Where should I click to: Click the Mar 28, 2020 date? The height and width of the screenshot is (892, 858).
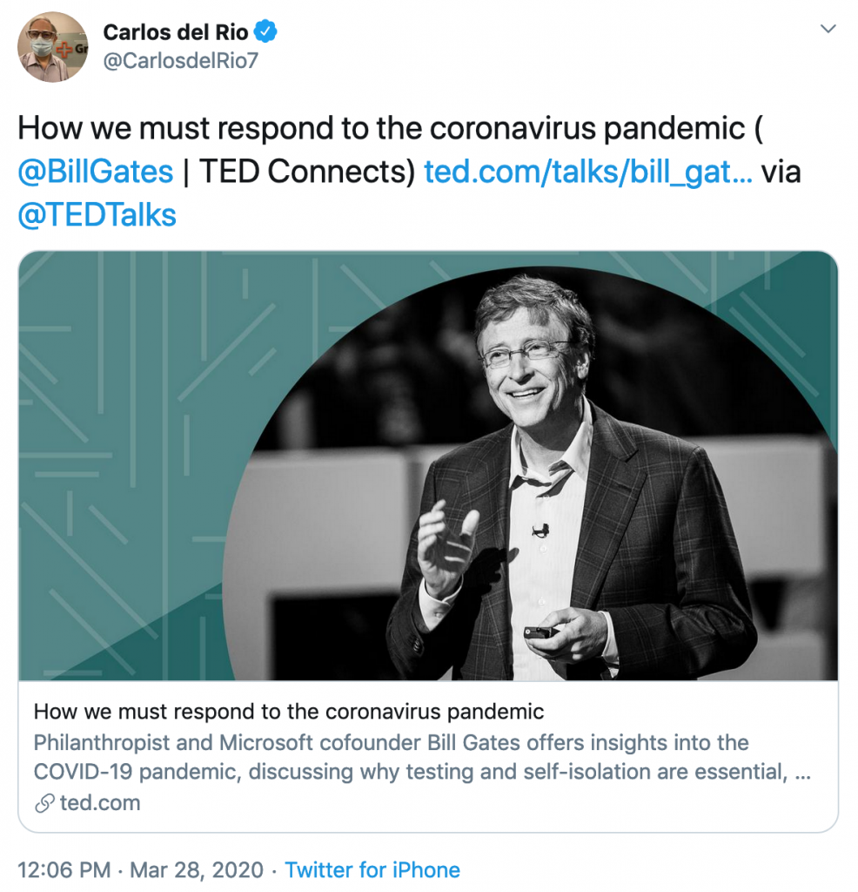[x=197, y=870]
